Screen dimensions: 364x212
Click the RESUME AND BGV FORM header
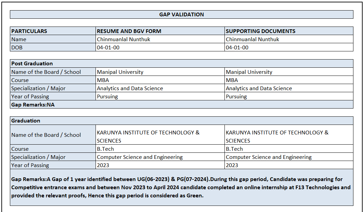tap(129, 31)
